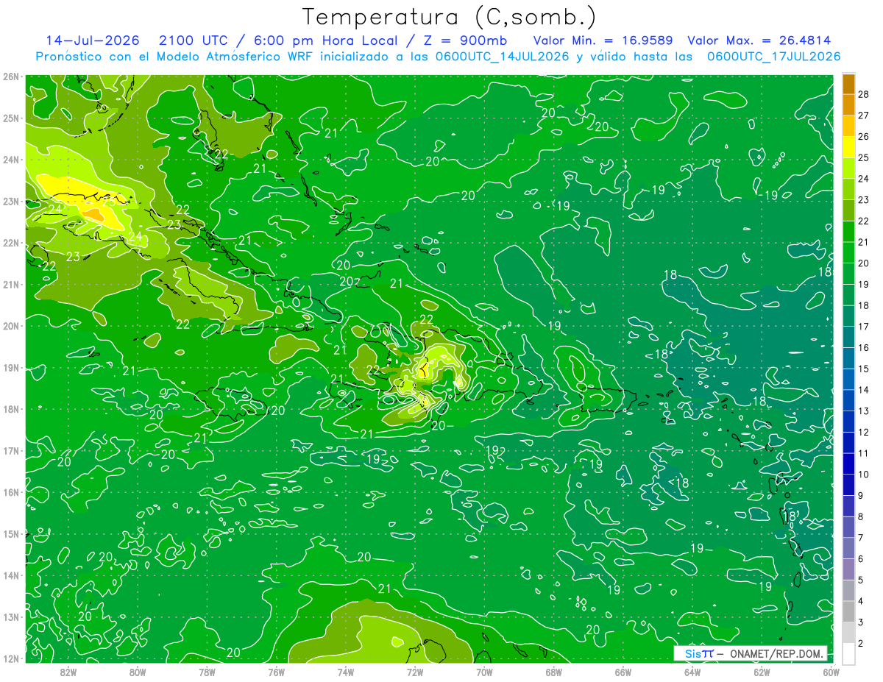Click the 66W longitude axis label
Image resolution: width=883 pixels, height=682 pixels.
(x=623, y=672)
